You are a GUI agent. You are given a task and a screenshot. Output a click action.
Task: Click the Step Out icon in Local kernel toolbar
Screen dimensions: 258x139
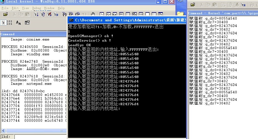(78, 14)
